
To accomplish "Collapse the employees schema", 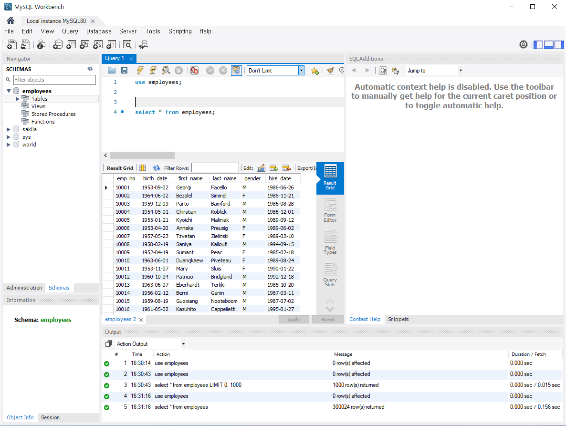I will pos(9,91).
